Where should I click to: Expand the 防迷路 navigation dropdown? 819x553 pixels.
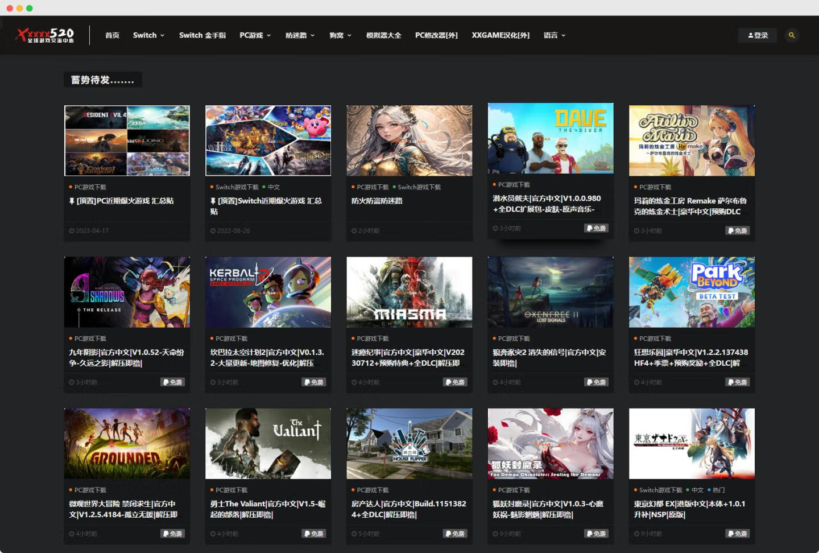click(300, 35)
